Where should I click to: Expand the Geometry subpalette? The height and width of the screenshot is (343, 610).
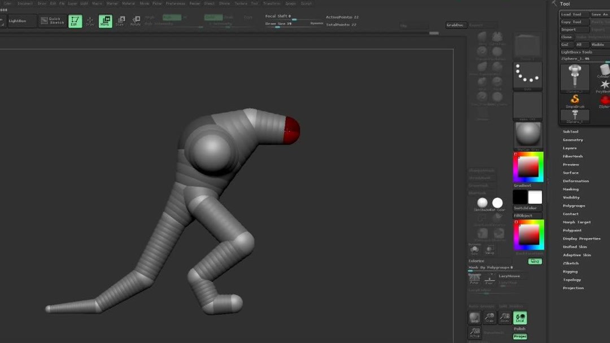[572, 139]
